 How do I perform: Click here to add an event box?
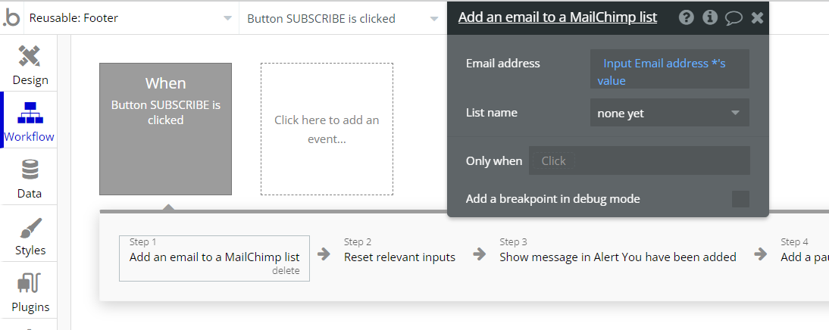[327, 129]
